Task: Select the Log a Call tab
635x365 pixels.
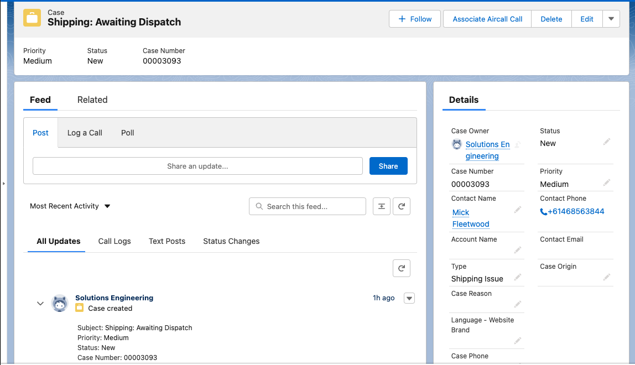Action: tap(85, 133)
